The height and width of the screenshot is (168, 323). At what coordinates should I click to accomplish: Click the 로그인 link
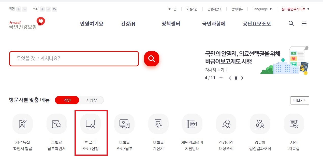point(172,9)
